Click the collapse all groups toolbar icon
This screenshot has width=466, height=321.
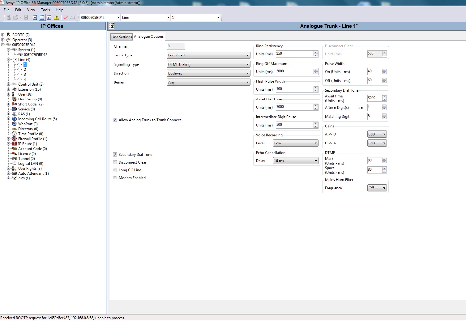click(35, 18)
